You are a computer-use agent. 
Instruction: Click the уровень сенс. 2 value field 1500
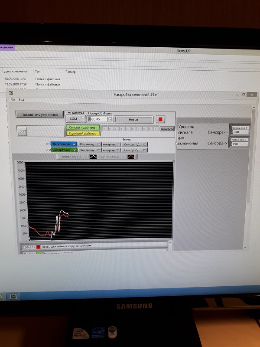241,144
